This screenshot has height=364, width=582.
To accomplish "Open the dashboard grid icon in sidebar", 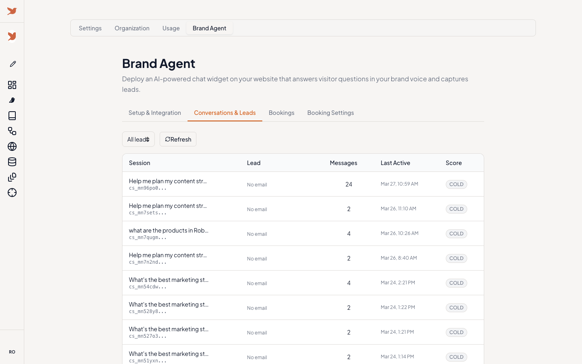I will point(12,85).
